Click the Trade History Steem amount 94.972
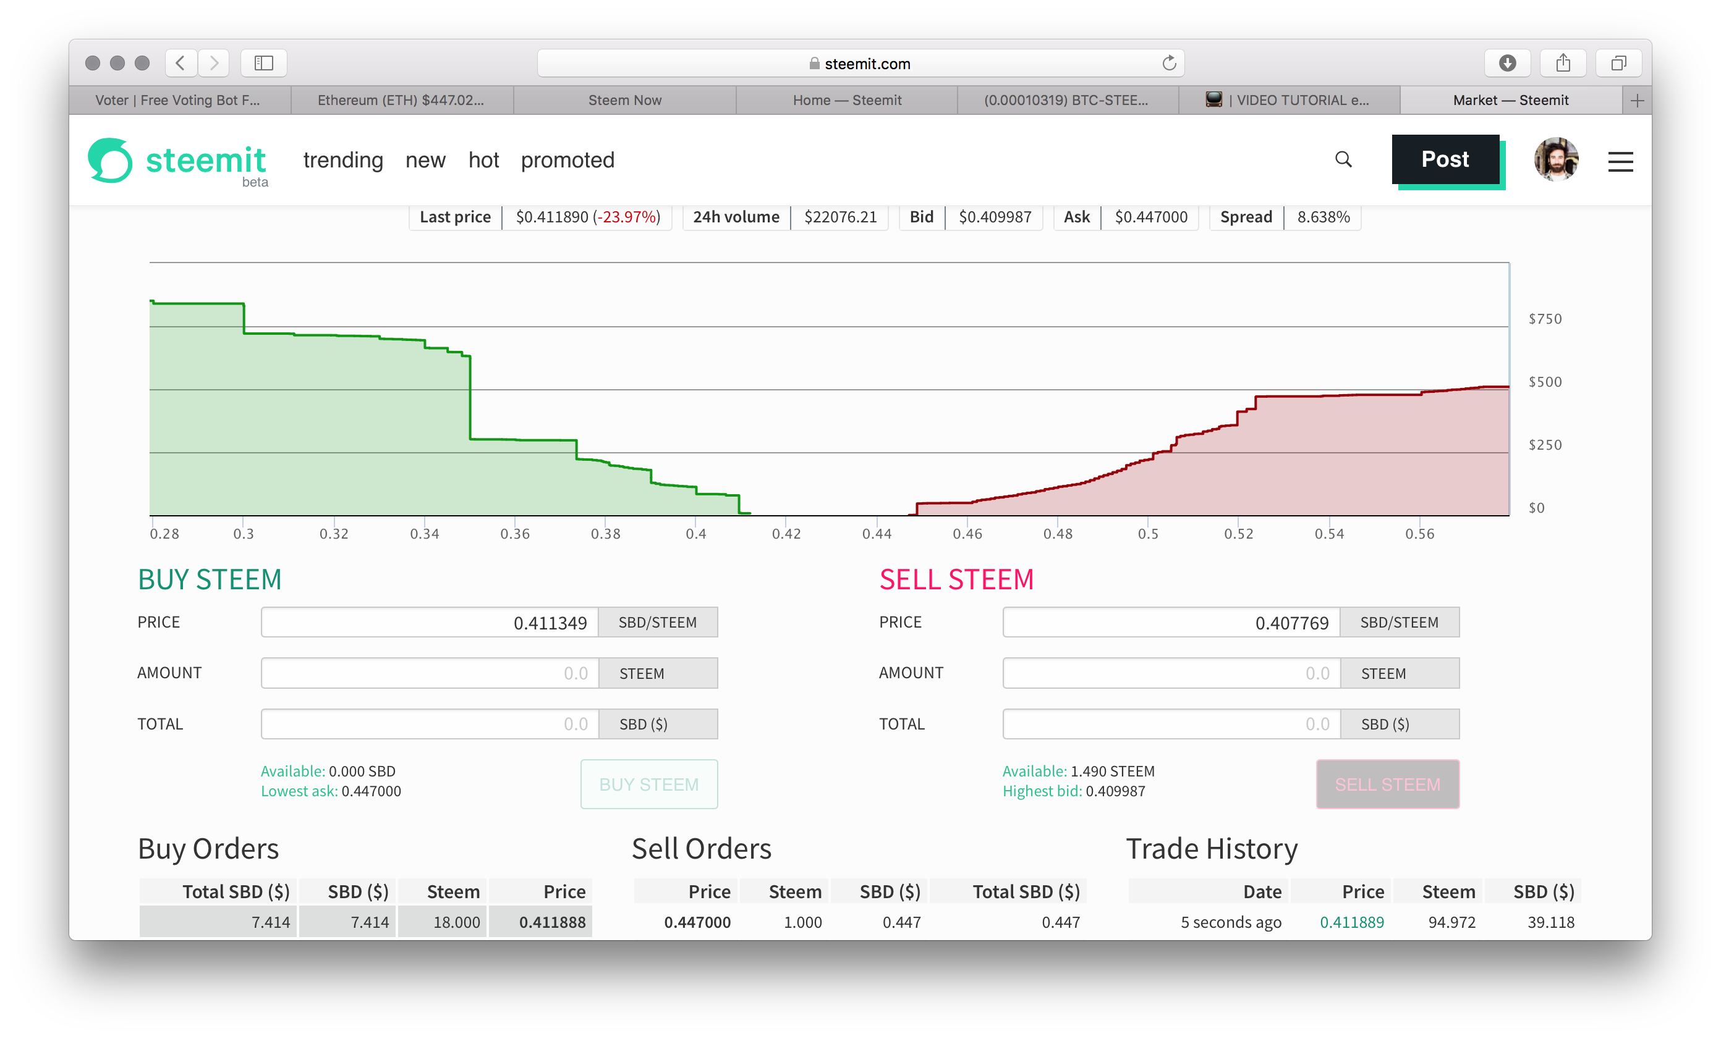This screenshot has height=1039, width=1721. point(1451,922)
